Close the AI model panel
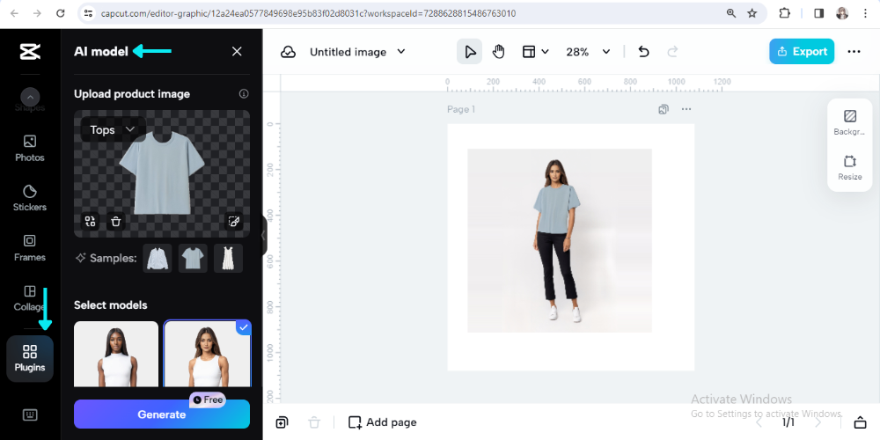Image resolution: width=880 pixels, height=440 pixels. click(237, 52)
